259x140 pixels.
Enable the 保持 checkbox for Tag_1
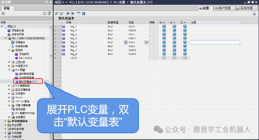tap(152, 26)
